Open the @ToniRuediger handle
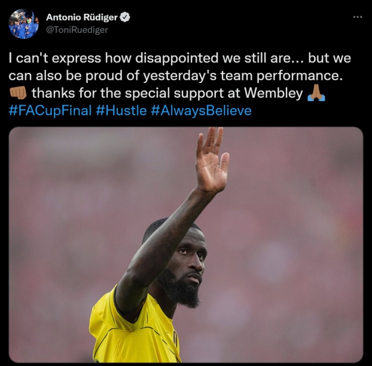This screenshot has height=366, width=372. click(x=77, y=30)
